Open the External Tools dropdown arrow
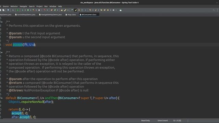 point(47,10)
